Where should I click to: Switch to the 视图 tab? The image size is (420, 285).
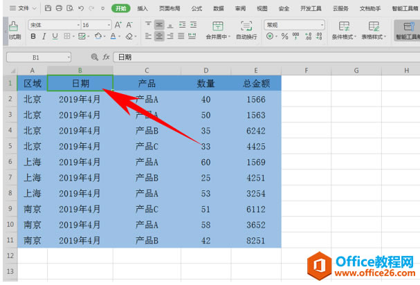coord(262,8)
